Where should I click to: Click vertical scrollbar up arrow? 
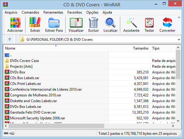point(178,47)
